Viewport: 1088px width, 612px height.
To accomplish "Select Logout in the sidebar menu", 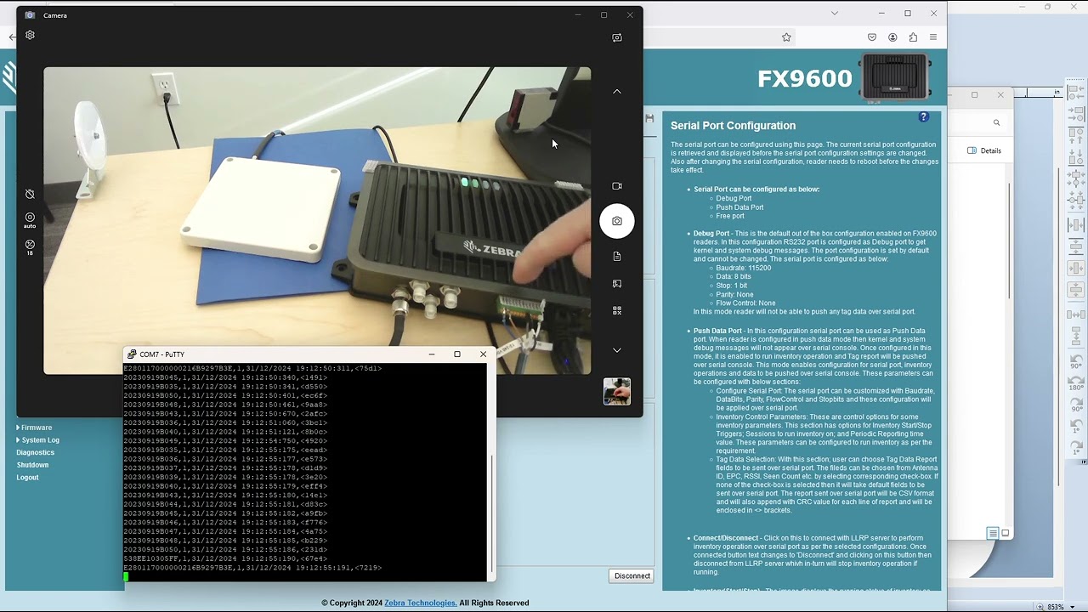I will [27, 478].
